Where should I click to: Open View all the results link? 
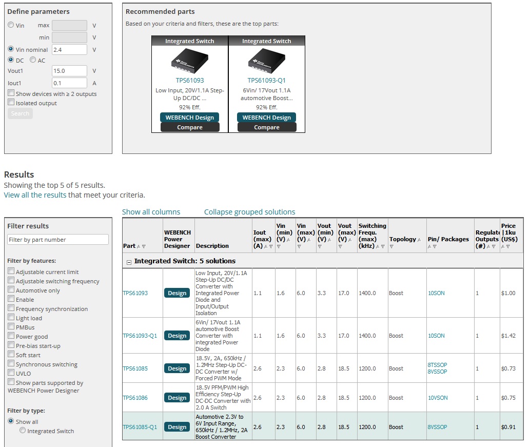pos(35,195)
